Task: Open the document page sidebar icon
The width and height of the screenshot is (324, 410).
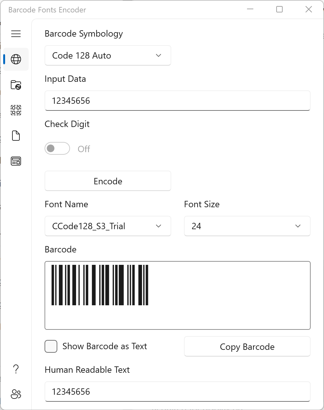Action: pyautogui.click(x=16, y=136)
